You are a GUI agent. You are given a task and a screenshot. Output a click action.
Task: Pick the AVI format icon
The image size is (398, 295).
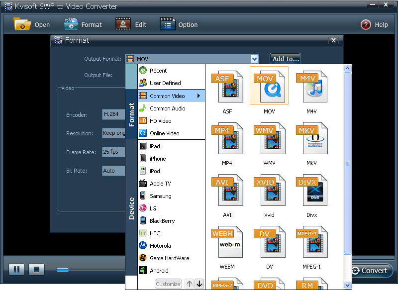[227, 190]
